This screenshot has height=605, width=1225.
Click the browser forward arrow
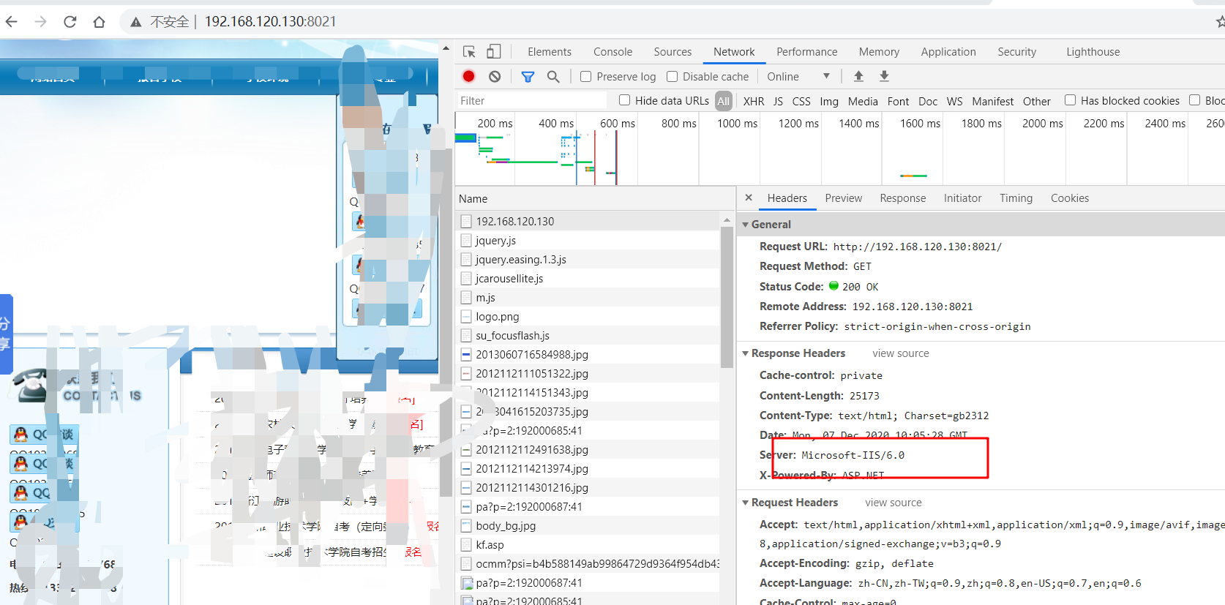[40, 22]
